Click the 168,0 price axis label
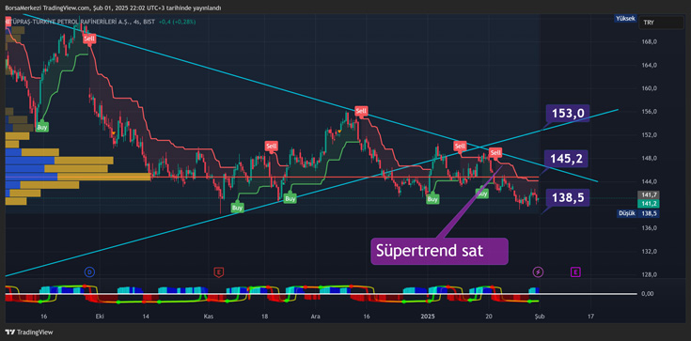Viewport: 691px width, 341px height. 650,42
